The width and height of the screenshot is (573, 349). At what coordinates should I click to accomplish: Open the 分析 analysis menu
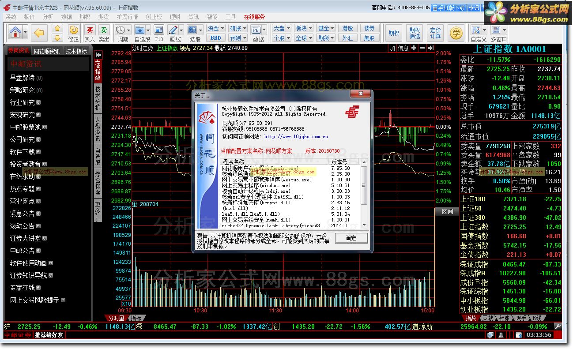click(48, 17)
